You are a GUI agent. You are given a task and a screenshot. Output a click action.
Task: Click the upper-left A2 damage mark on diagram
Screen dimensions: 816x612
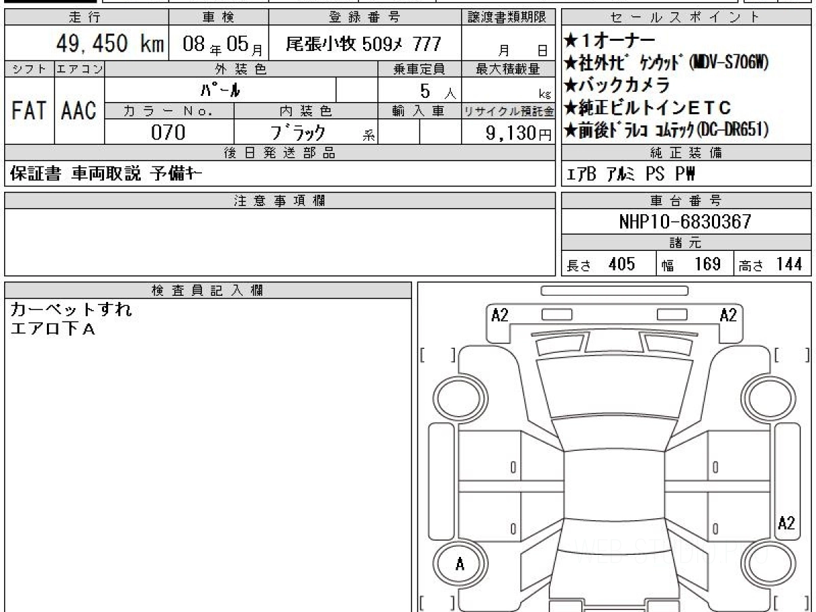pos(500,315)
